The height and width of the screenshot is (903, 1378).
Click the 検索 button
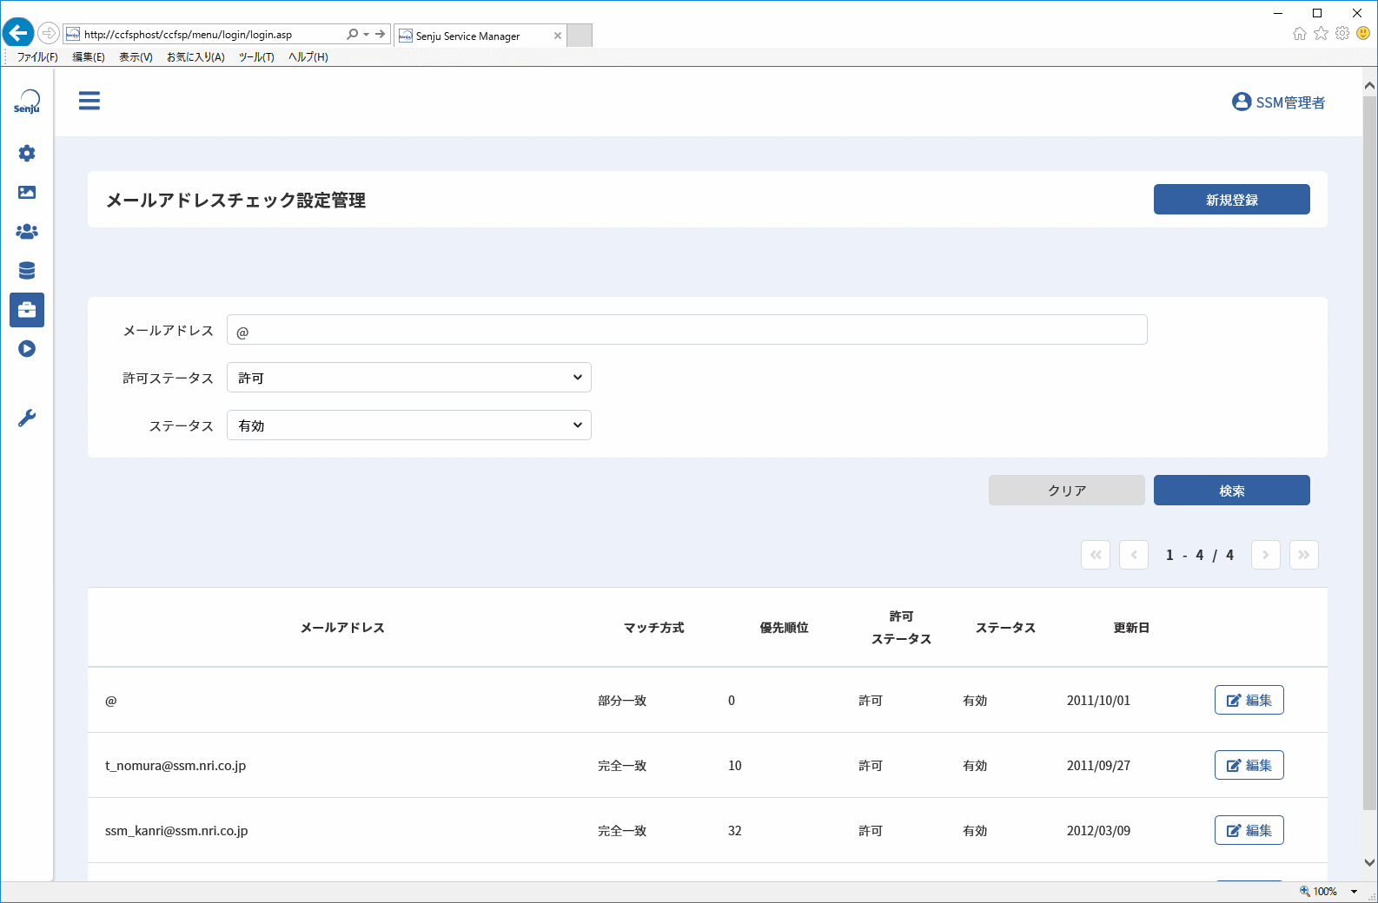click(x=1232, y=490)
